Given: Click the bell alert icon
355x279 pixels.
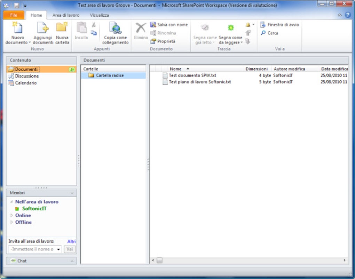Looking at the screenshot, I should pyautogui.click(x=248, y=24).
